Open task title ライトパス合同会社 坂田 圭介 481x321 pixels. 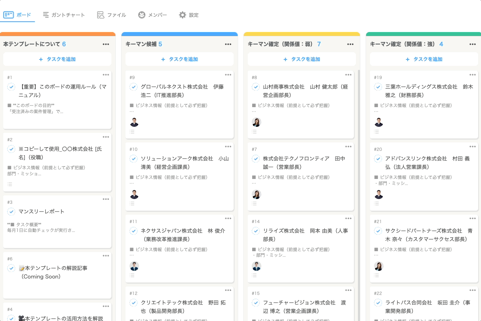click(427, 307)
